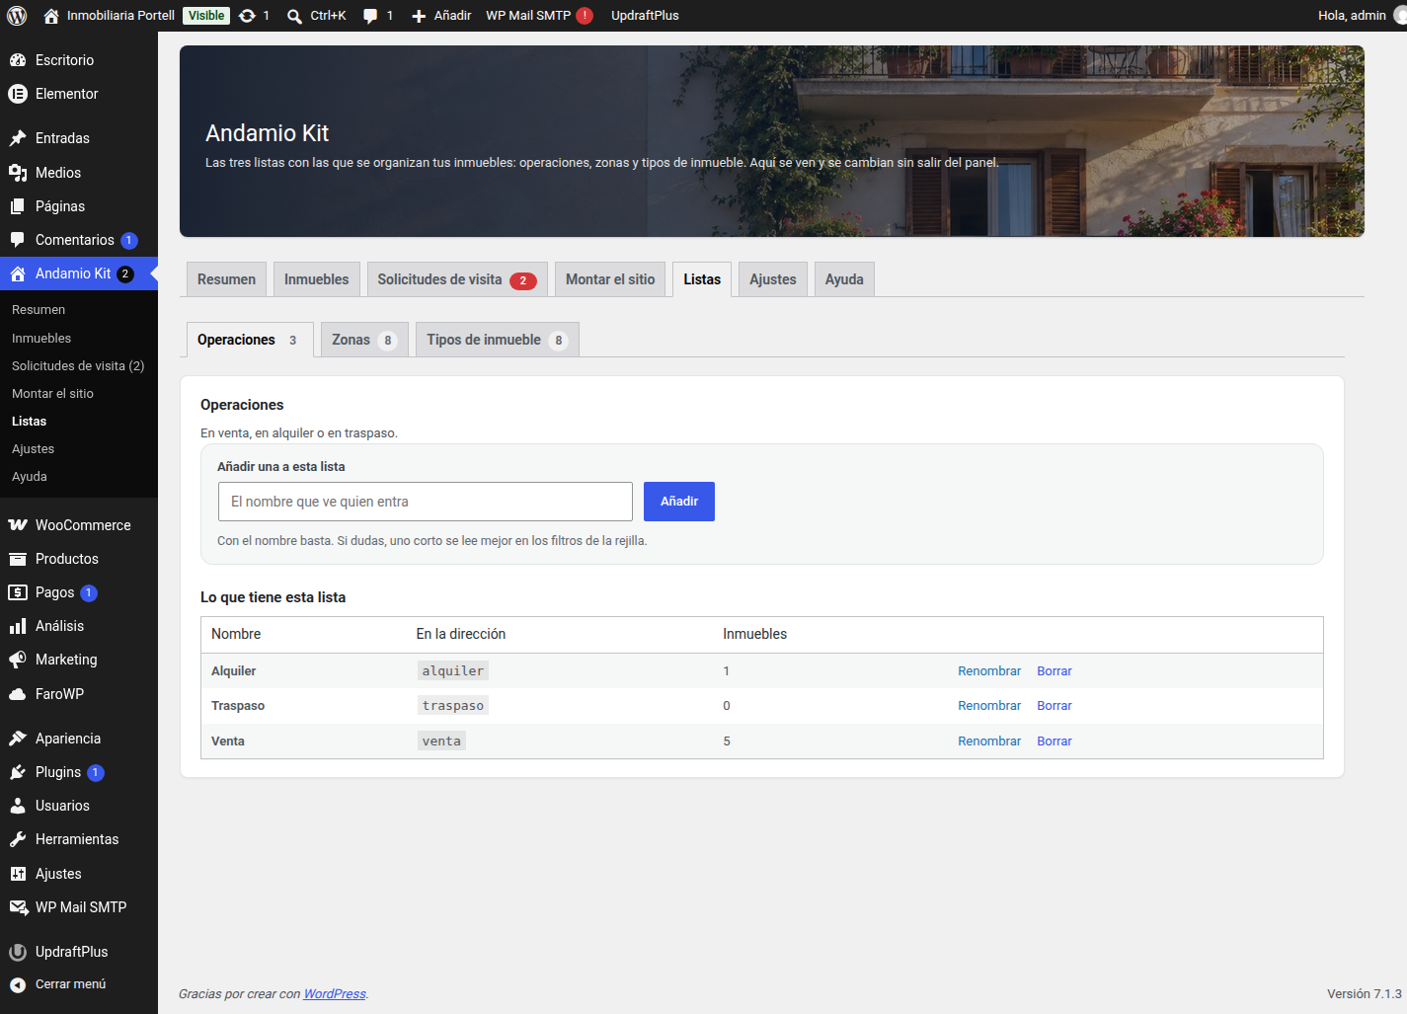Screen dimensions: 1407x1014
Task: Open Solicitudes de visita (2) sidebar submenu
Action: click(78, 366)
